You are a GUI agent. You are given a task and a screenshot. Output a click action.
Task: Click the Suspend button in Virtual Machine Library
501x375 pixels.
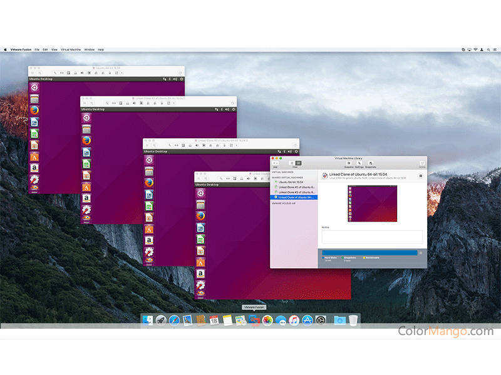click(349, 164)
